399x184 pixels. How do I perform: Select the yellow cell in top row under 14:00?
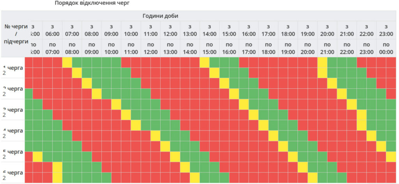[x=205, y=62]
